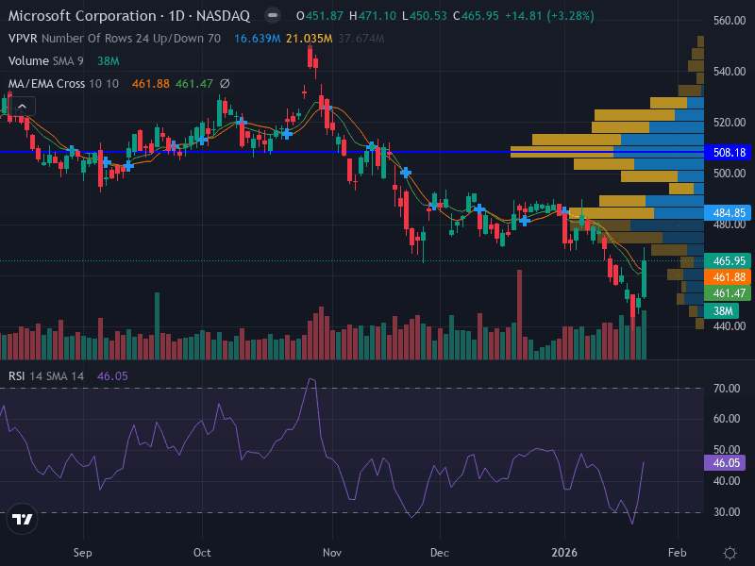Image resolution: width=755 pixels, height=566 pixels.
Task: Click the 440.00 price scale label
Action: coord(730,325)
